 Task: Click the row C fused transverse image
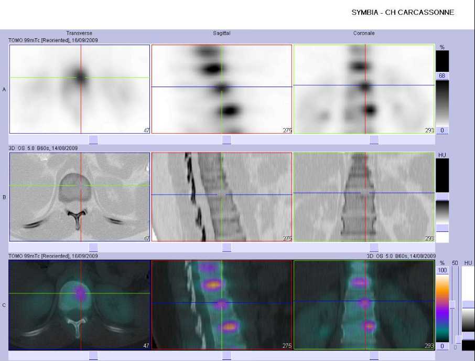[x=80, y=305]
